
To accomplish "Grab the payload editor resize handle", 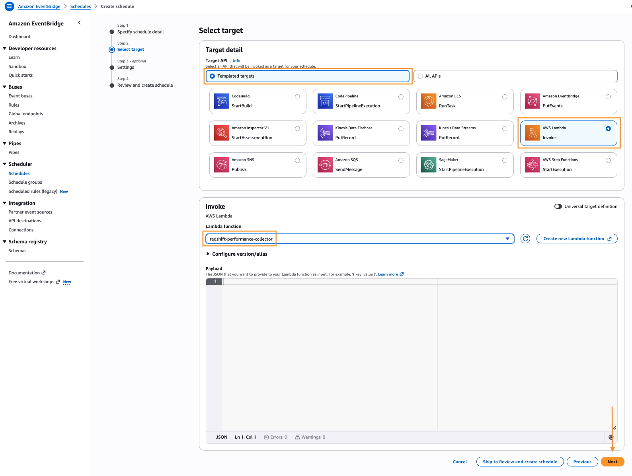I will [x=614, y=428].
